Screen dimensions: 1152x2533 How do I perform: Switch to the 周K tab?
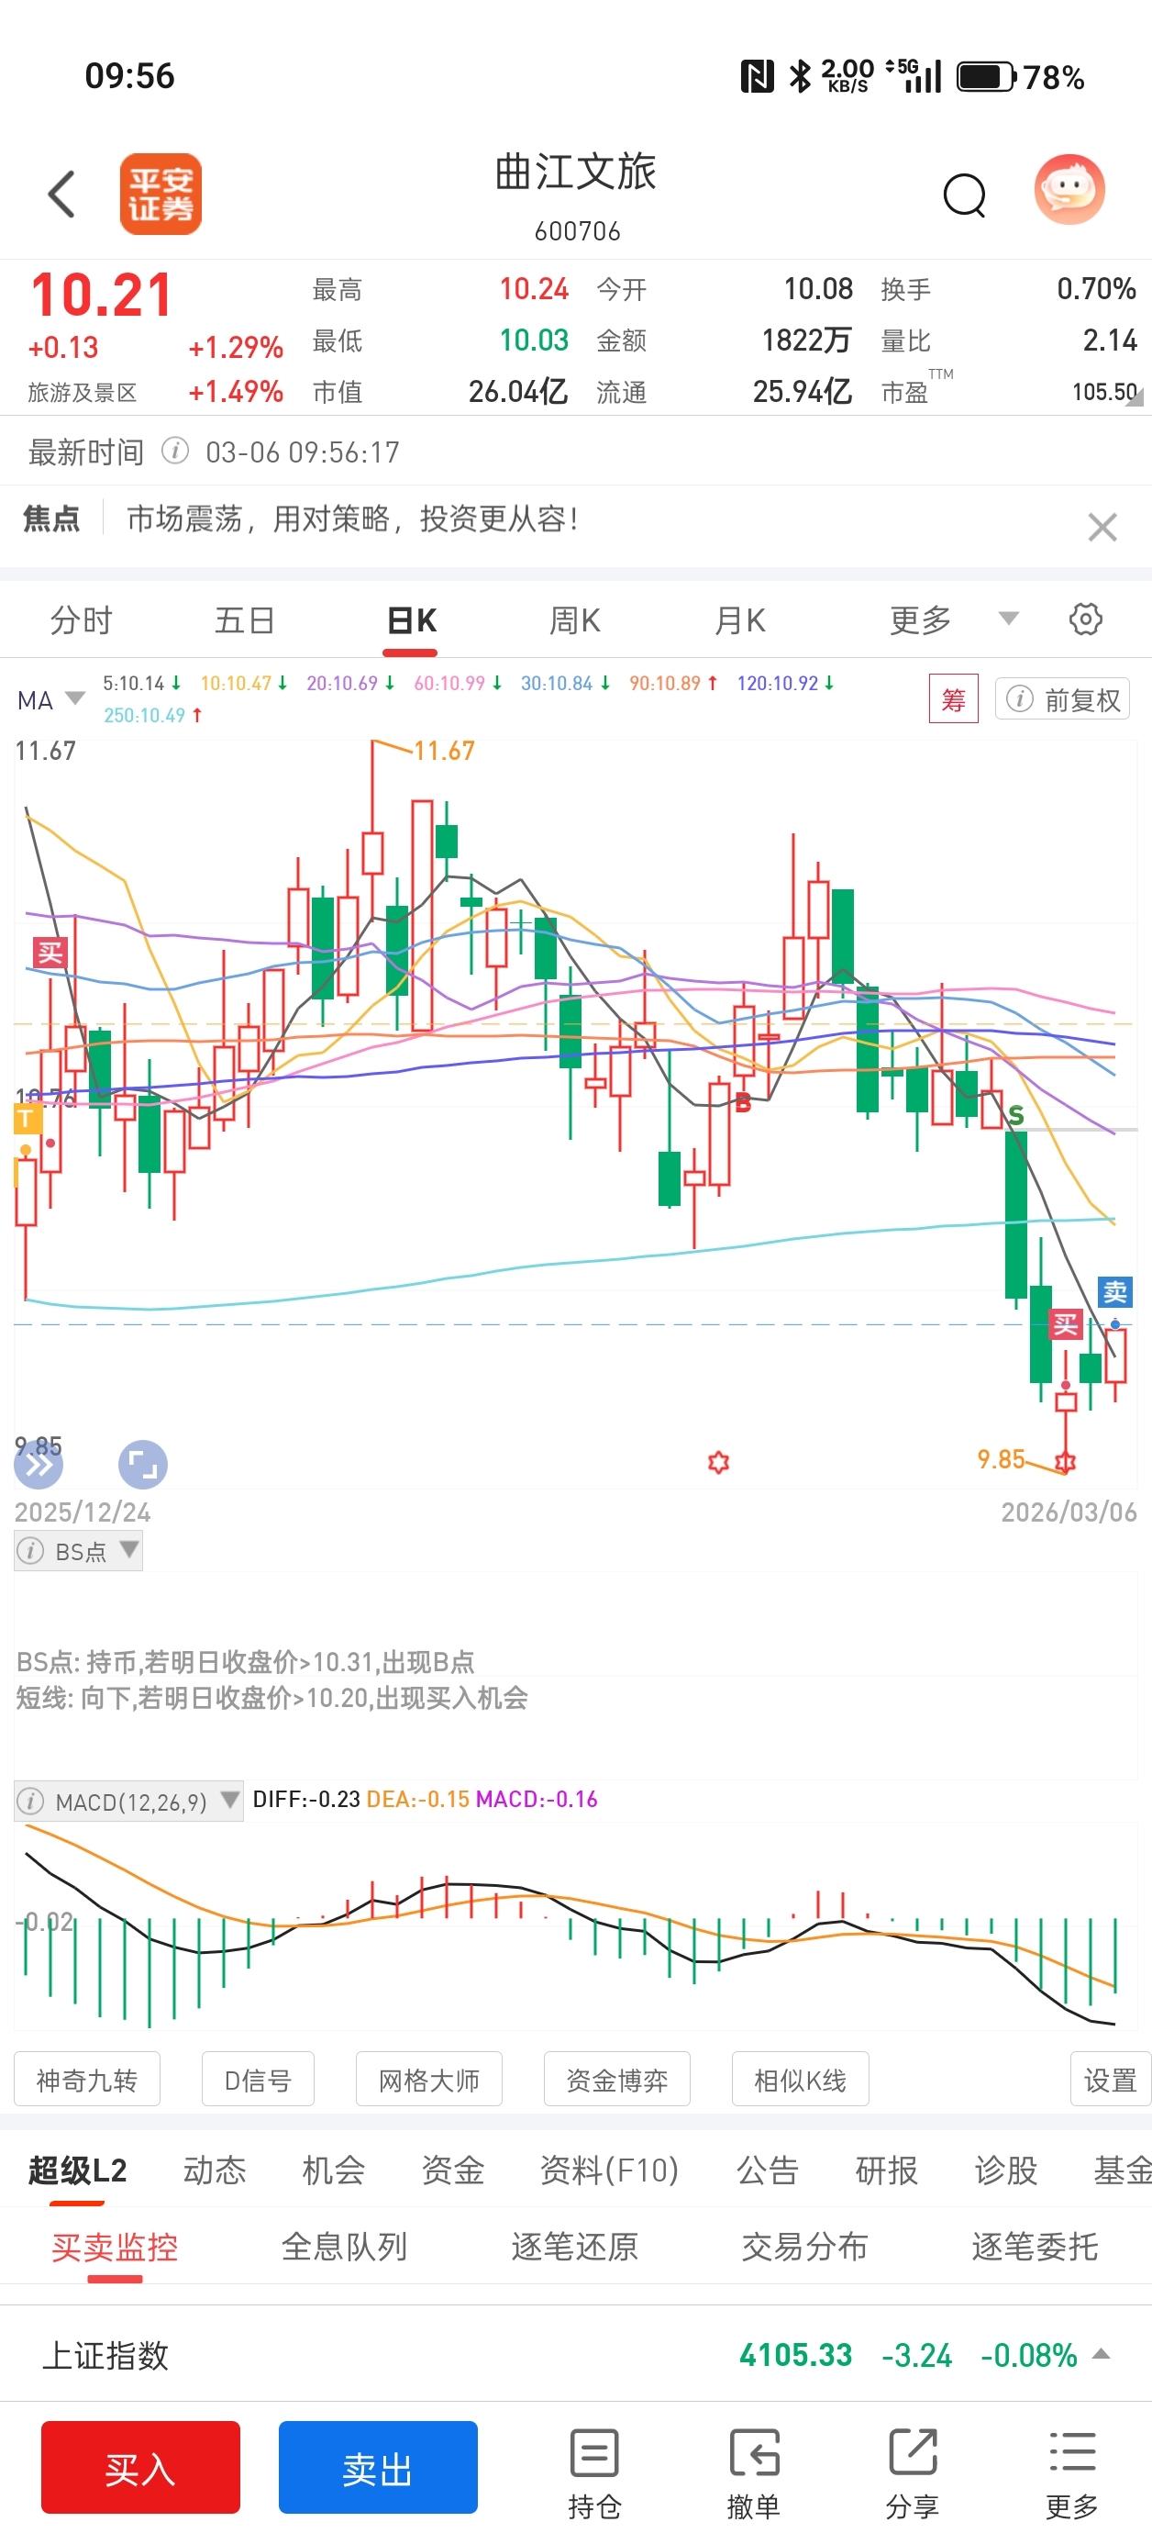coord(574,619)
